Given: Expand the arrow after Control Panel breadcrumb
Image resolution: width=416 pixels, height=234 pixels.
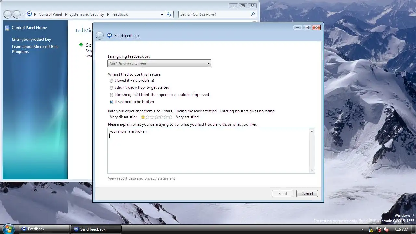Looking at the screenshot, I should [66, 14].
